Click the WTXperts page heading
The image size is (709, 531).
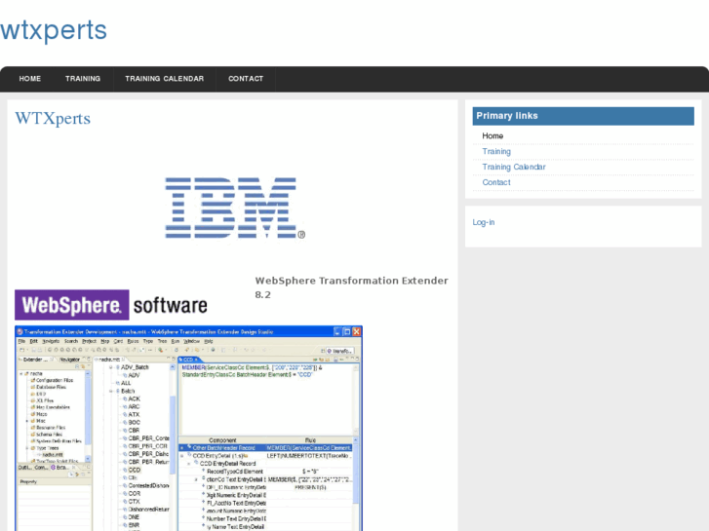(x=53, y=119)
